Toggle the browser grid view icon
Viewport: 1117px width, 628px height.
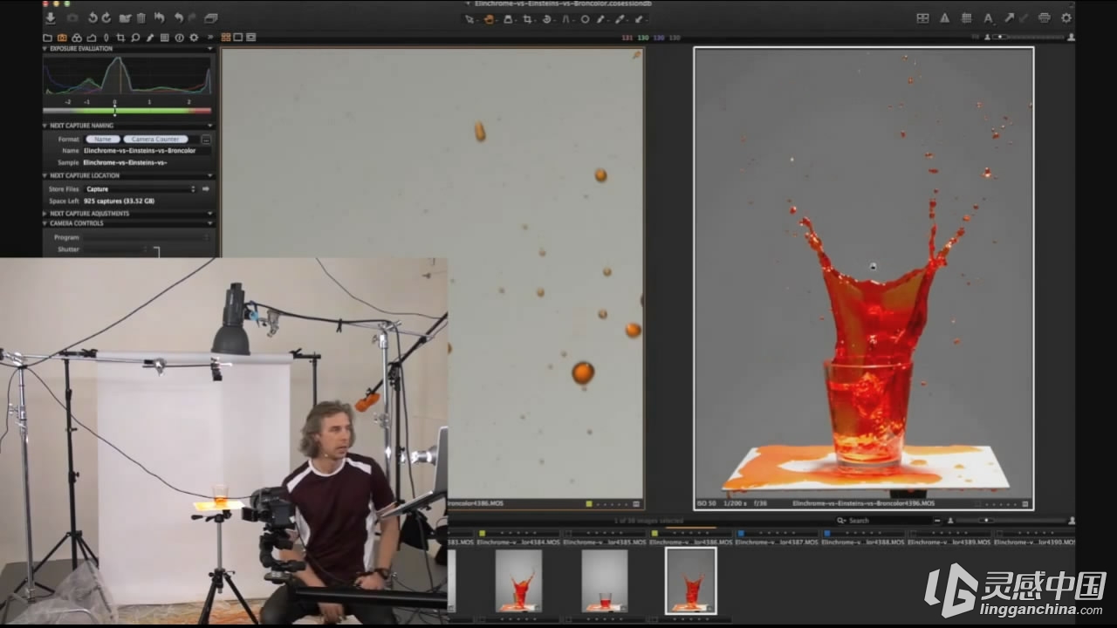(x=922, y=18)
